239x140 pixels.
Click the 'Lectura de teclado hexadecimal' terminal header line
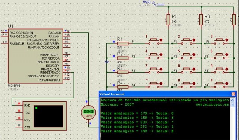(165, 100)
